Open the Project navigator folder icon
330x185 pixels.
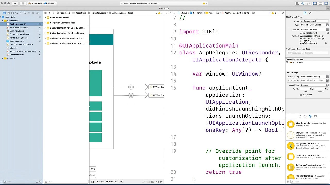point(4,13)
